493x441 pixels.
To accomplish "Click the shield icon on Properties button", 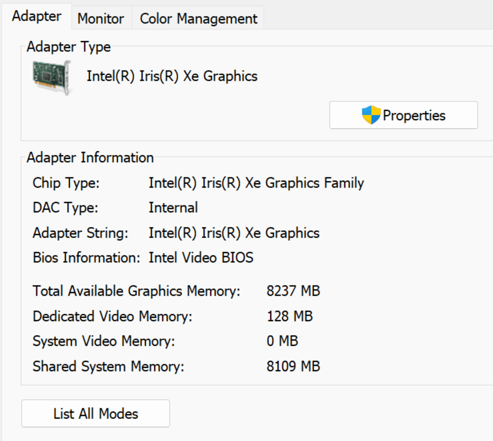I will coord(371,115).
